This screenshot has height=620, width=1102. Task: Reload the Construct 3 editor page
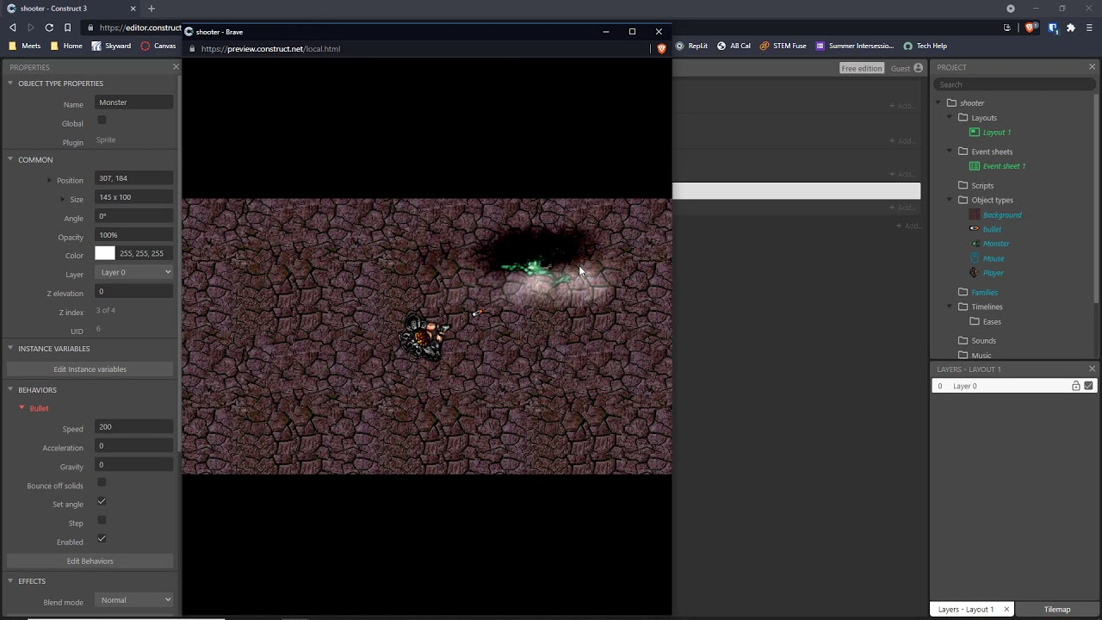49,28
